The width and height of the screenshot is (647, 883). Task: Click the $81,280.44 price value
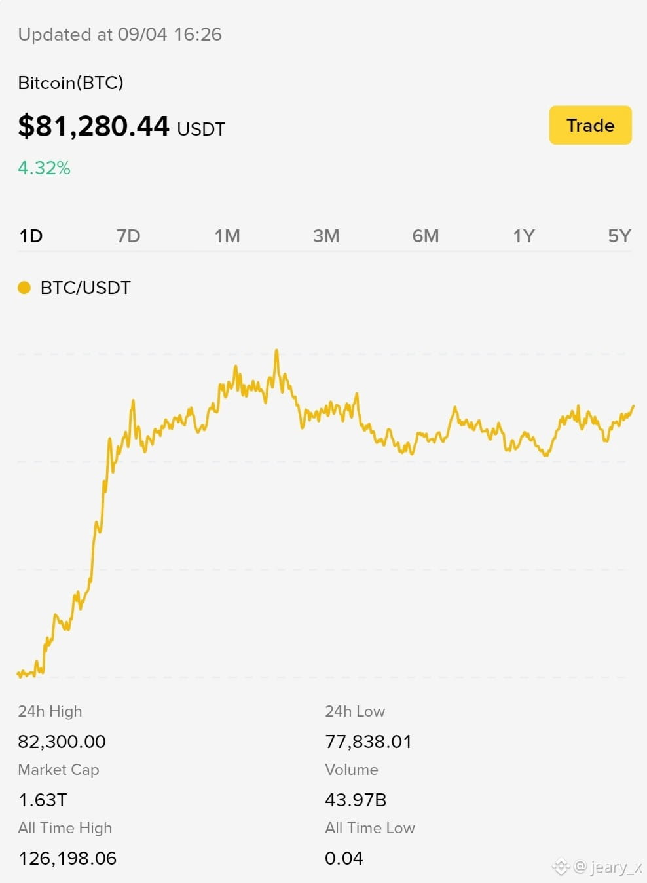point(94,126)
